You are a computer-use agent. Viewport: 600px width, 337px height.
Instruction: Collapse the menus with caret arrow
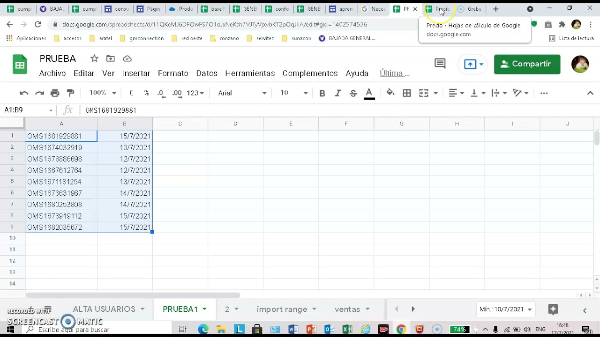[590, 93]
